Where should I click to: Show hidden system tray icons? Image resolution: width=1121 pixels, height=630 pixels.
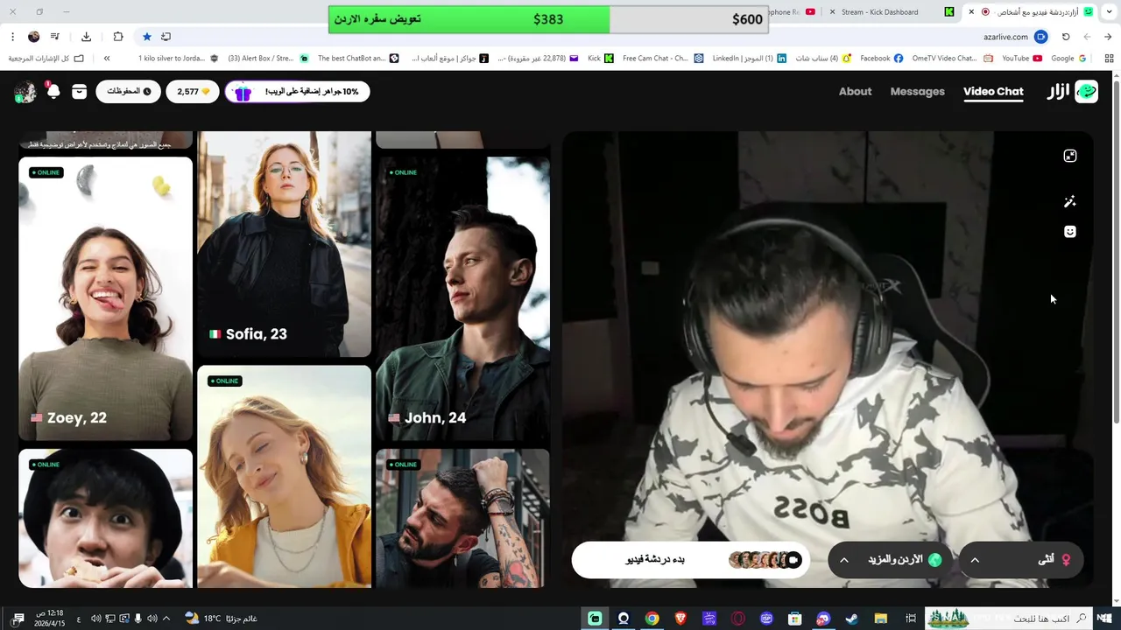[166, 619]
